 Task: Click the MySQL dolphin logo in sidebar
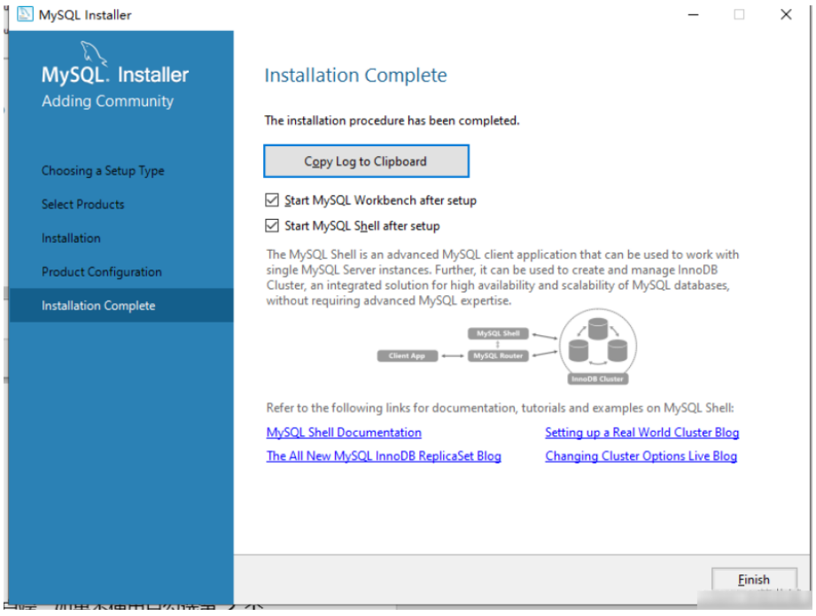(x=93, y=53)
